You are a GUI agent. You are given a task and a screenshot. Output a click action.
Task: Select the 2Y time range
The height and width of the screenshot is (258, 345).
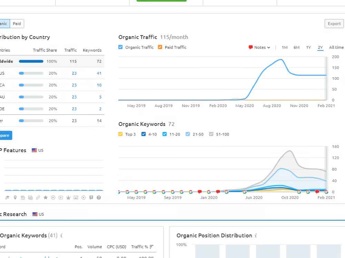click(x=321, y=47)
